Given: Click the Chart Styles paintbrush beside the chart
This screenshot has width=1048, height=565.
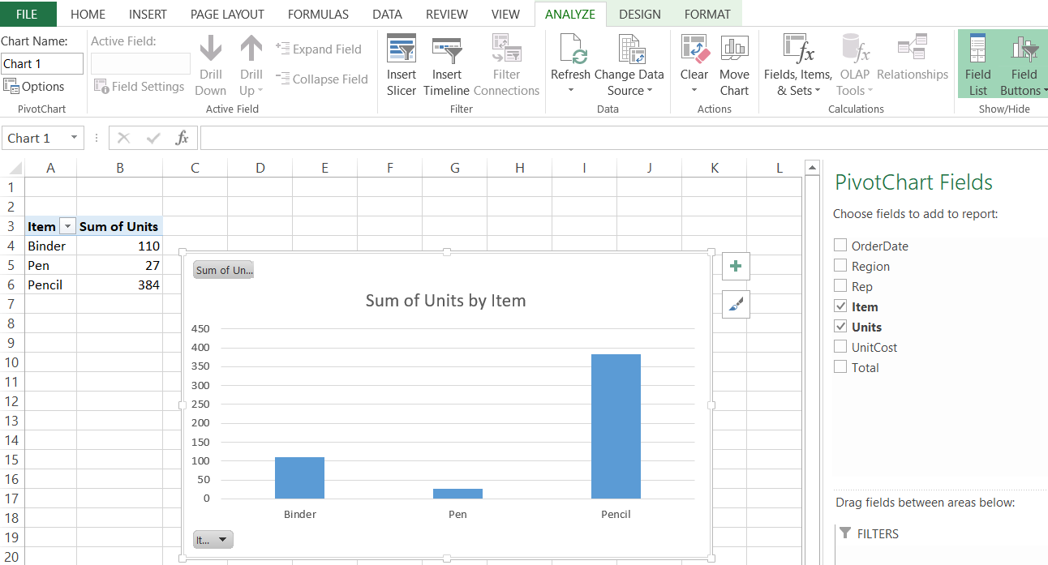Looking at the screenshot, I should pyautogui.click(x=735, y=304).
